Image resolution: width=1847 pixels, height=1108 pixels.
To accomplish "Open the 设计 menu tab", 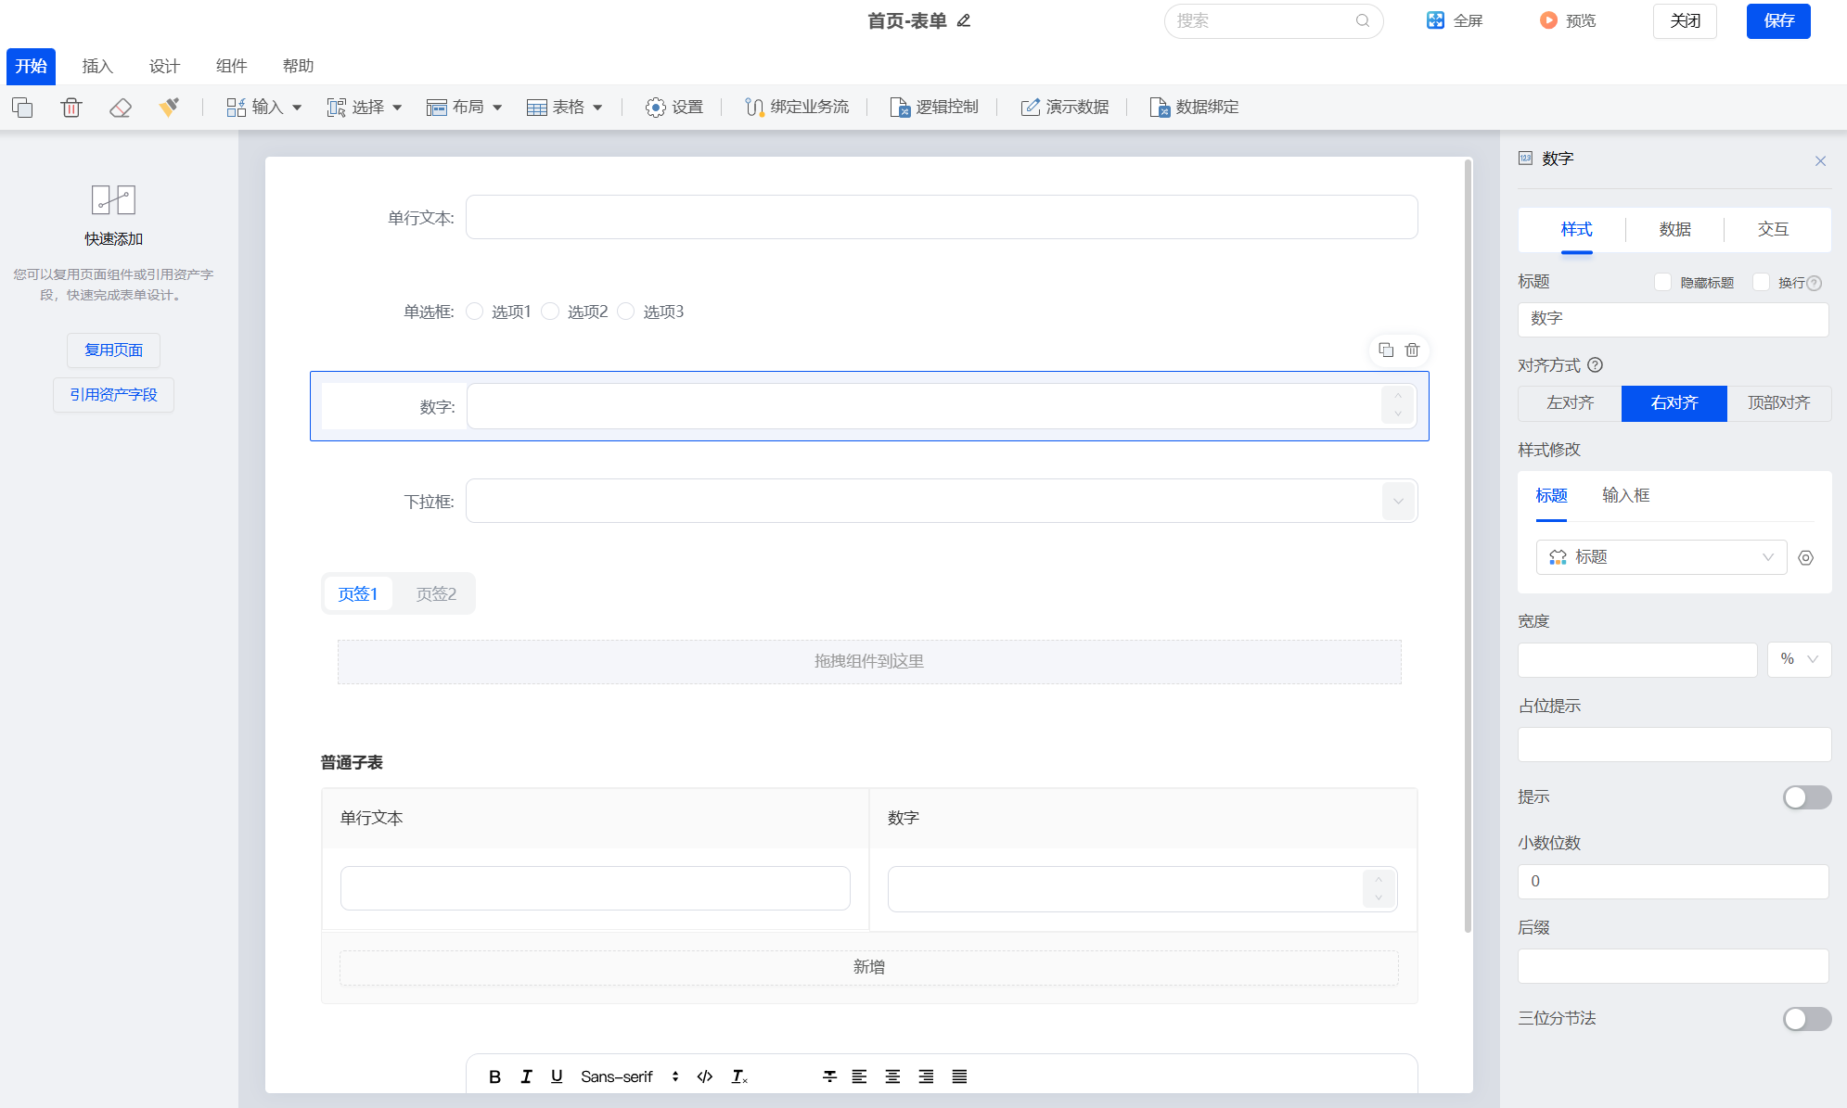I will (x=164, y=66).
